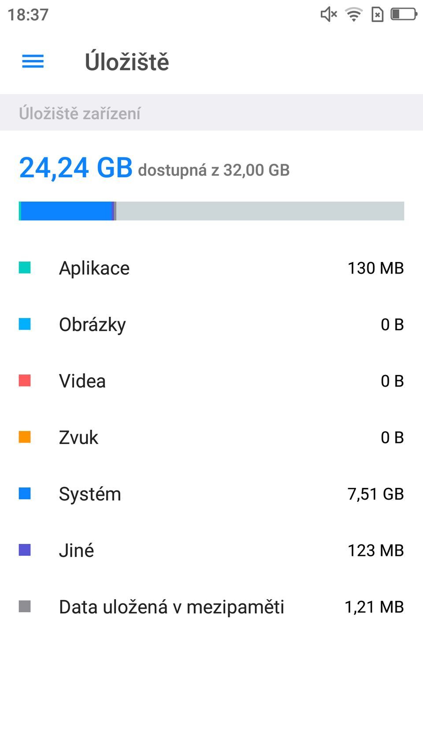
Task: Tap the 24,24 GB available text
Action: [76, 168]
